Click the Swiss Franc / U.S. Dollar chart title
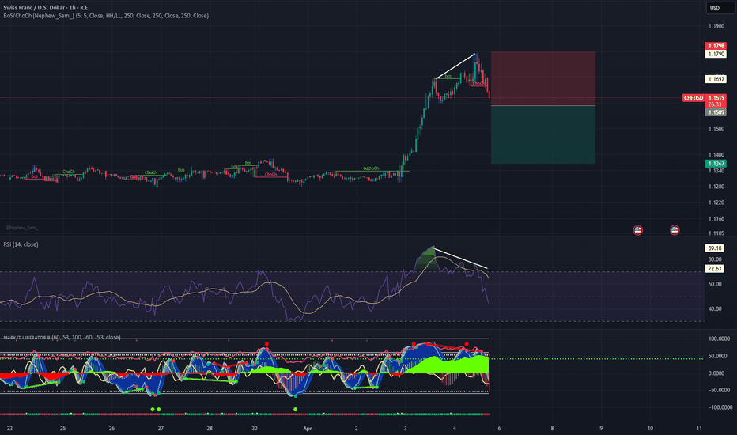737x435 pixels. [x=46, y=8]
